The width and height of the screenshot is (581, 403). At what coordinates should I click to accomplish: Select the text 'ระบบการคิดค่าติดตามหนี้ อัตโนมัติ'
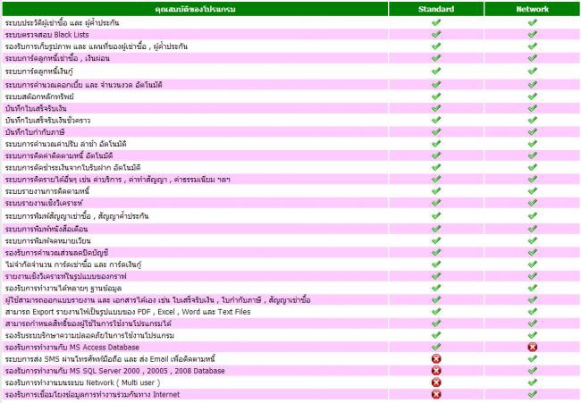pyautogui.click(x=59, y=155)
